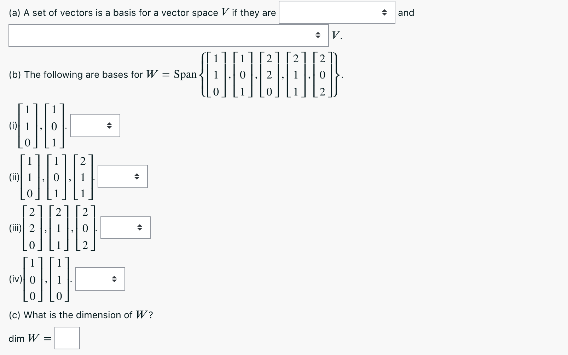Click the selector for vectors with two 1s and 0
The height and width of the screenshot is (355, 568).
pyautogui.click(x=95, y=126)
